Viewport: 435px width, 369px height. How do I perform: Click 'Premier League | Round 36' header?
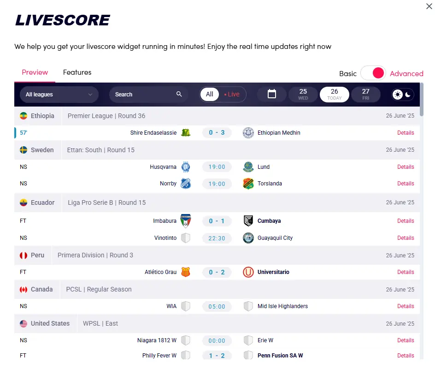[106, 116]
